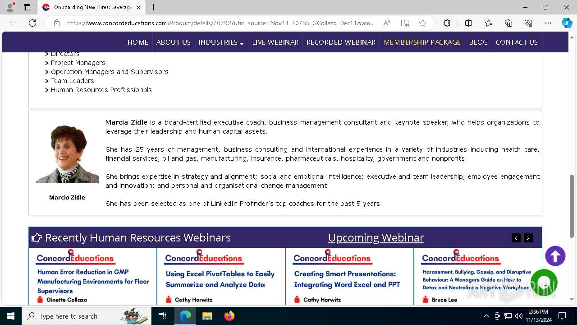
Task: Open the RECORDED WEBINAR menu item
Action: tap(341, 42)
